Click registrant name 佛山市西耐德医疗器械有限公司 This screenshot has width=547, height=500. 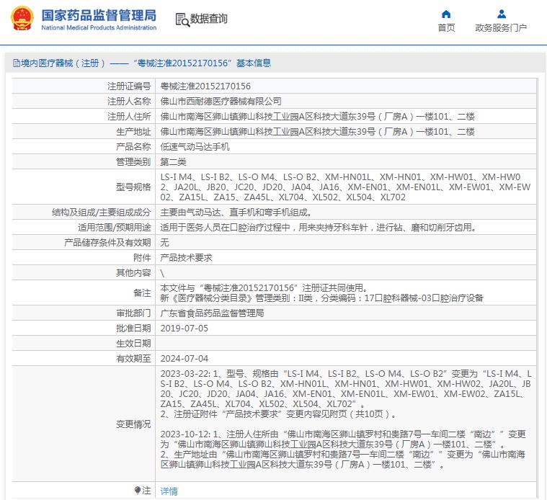(221, 101)
